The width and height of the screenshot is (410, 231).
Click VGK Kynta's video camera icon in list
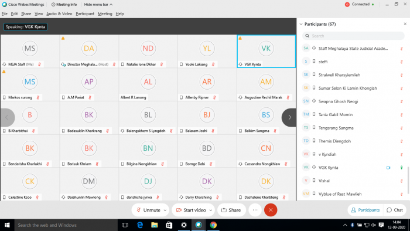tap(388, 168)
